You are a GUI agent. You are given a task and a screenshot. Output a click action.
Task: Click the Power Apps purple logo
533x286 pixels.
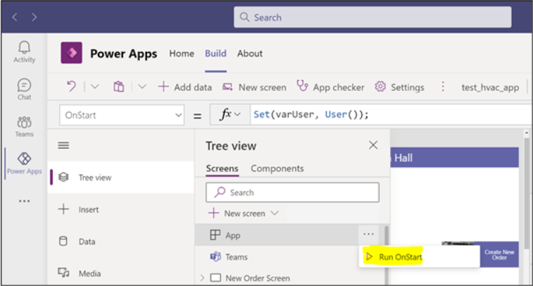coord(71,53)
